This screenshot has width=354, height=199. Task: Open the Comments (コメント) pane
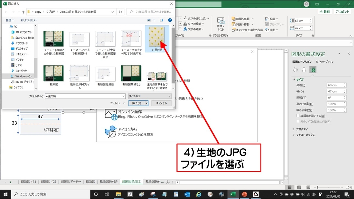[342, 12]
